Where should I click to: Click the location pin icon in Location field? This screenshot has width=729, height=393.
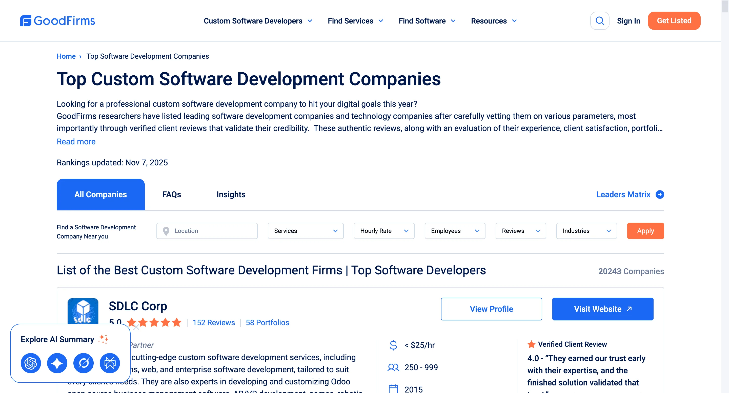click(166, 231)
